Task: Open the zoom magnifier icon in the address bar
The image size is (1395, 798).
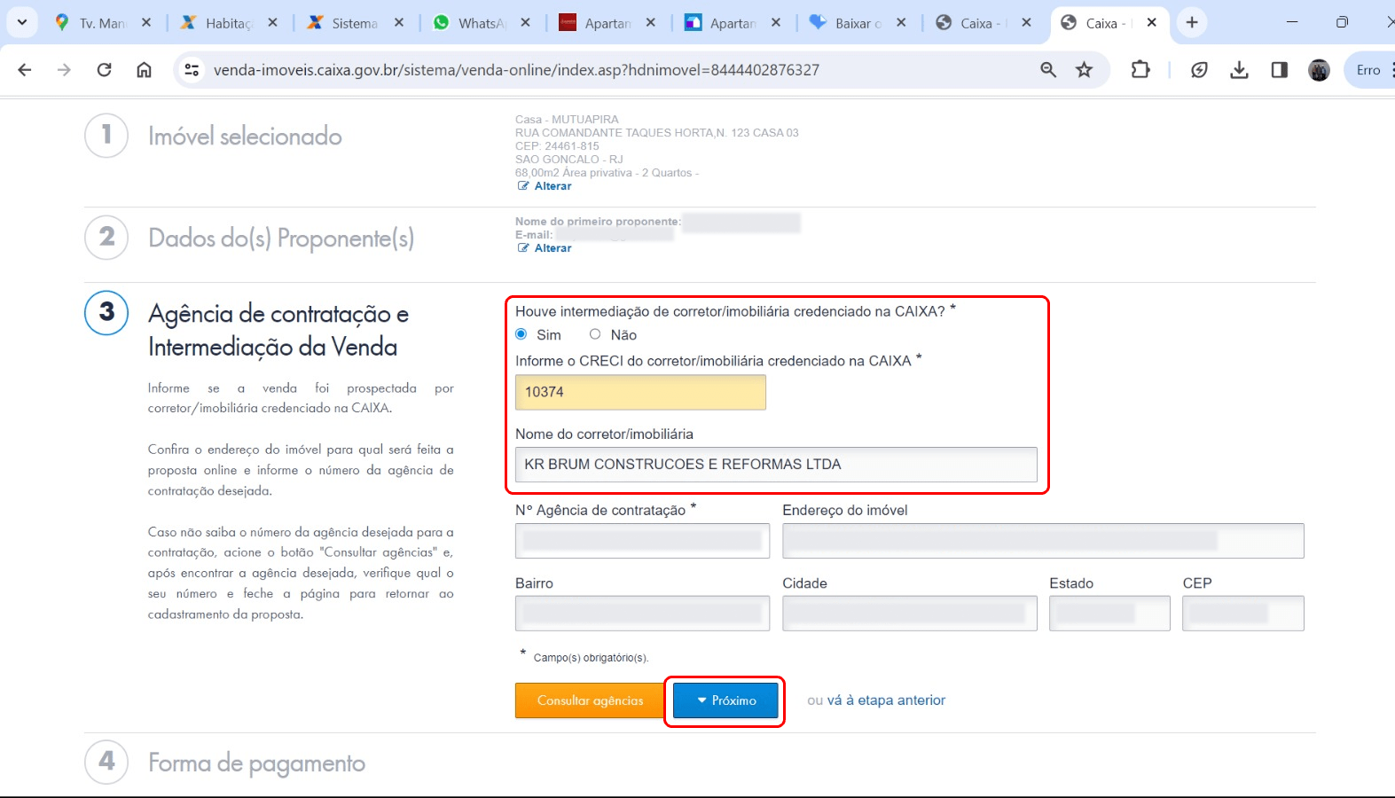Action: (x=1048, y=70)
